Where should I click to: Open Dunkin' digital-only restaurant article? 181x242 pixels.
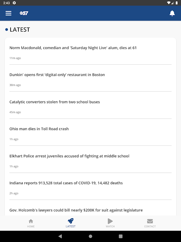pyautogui.click(x=57, y=75)
